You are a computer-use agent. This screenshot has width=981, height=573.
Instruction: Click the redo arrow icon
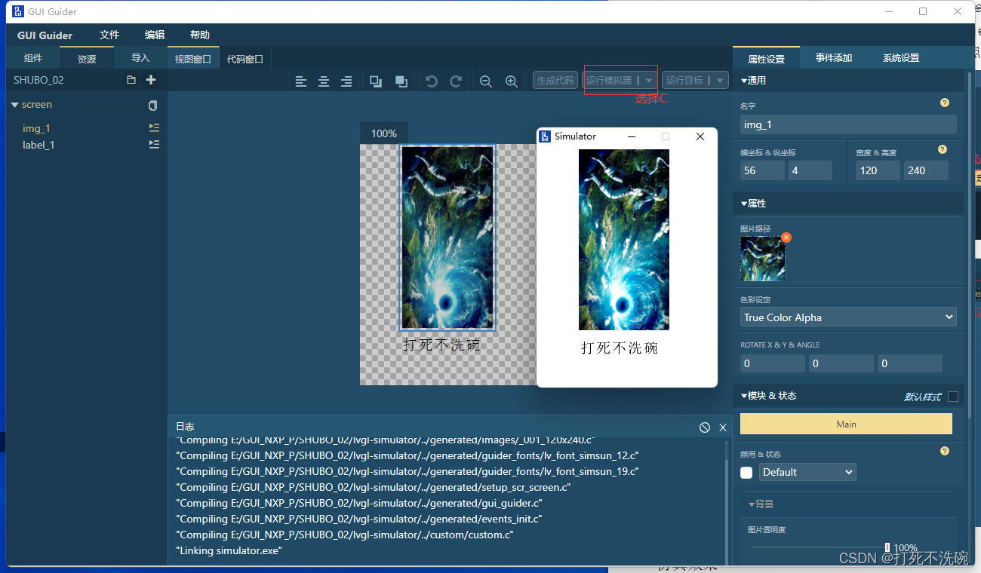click(456, 81)
